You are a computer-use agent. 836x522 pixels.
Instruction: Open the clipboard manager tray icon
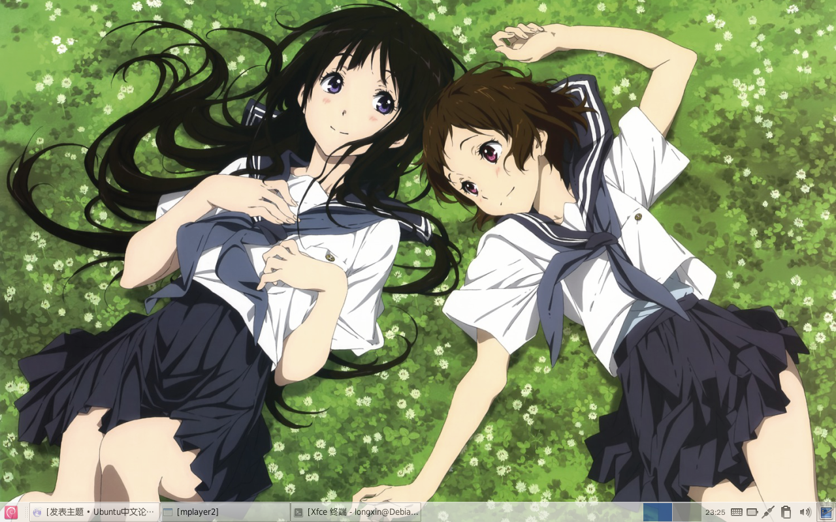(x=786, y=512)
